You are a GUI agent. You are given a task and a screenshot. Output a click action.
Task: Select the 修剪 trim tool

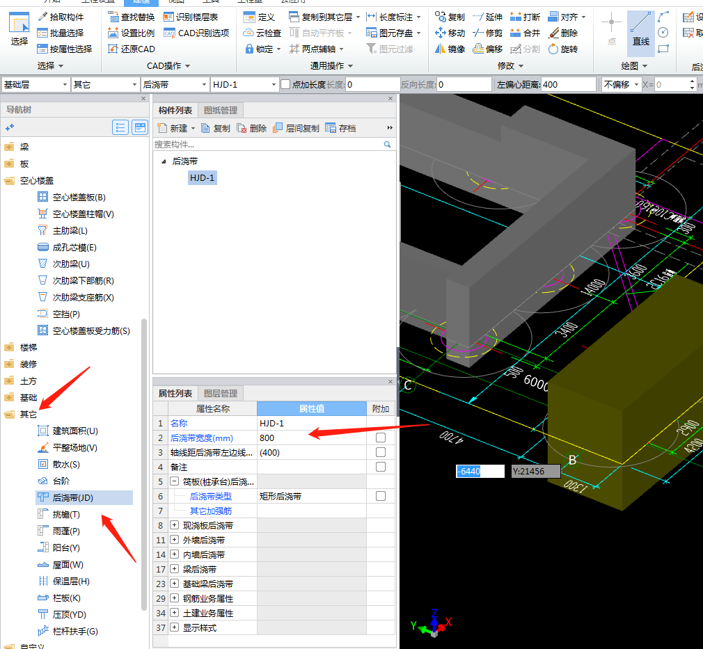(488, 33)
